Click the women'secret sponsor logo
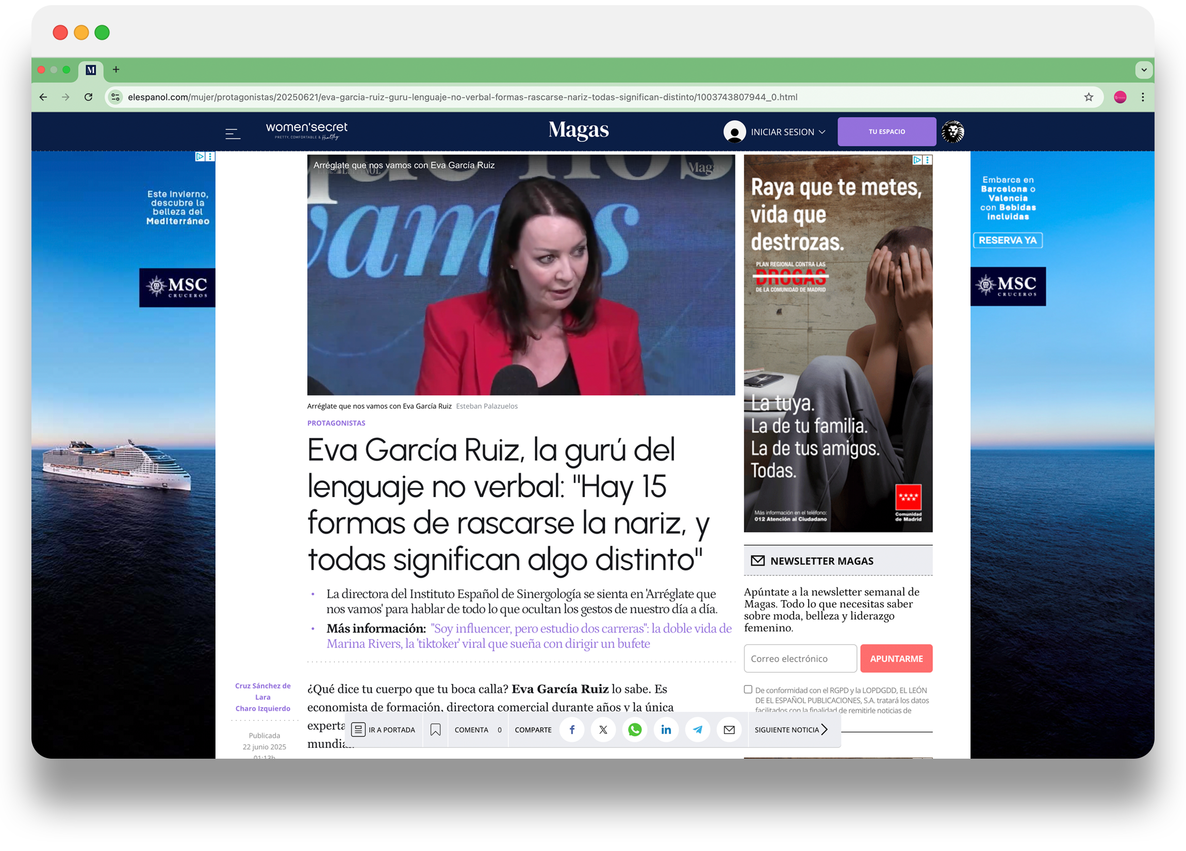The height and width of the screenshot is (851, 1186). click(x=306, y=131)
